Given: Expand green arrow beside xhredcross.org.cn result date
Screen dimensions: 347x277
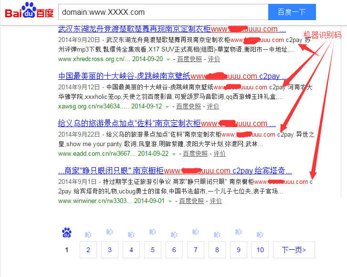Looking at the screenshot, I should click(168, 59).
